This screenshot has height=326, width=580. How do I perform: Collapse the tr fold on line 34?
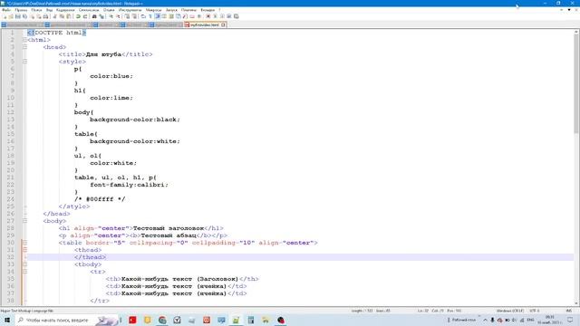pos(24,272)
